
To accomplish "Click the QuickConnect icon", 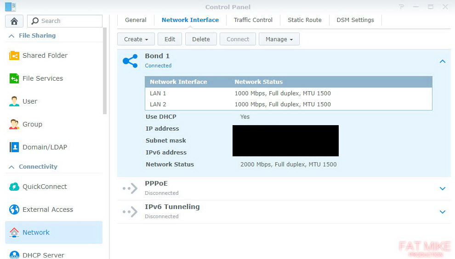I will (x=14, y=187).
